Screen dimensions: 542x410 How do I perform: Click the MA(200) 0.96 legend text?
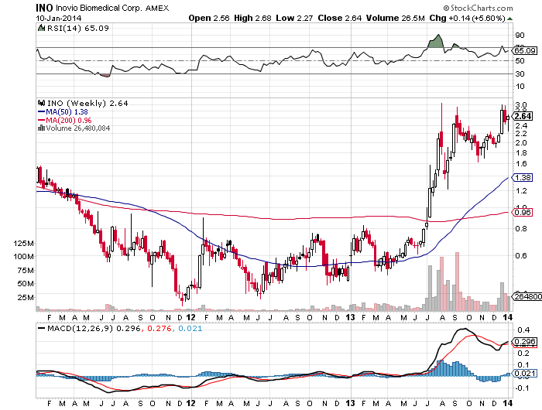[x=69, y=121]
